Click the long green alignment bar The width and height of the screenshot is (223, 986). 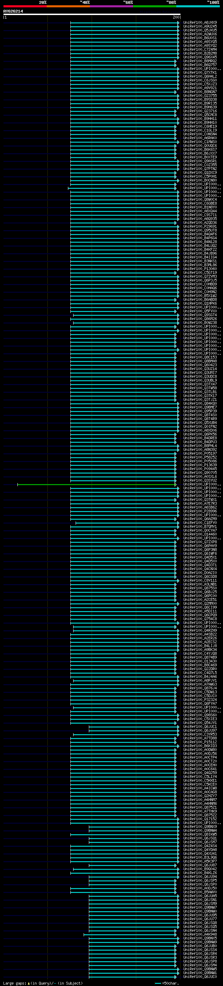(97, 484)
